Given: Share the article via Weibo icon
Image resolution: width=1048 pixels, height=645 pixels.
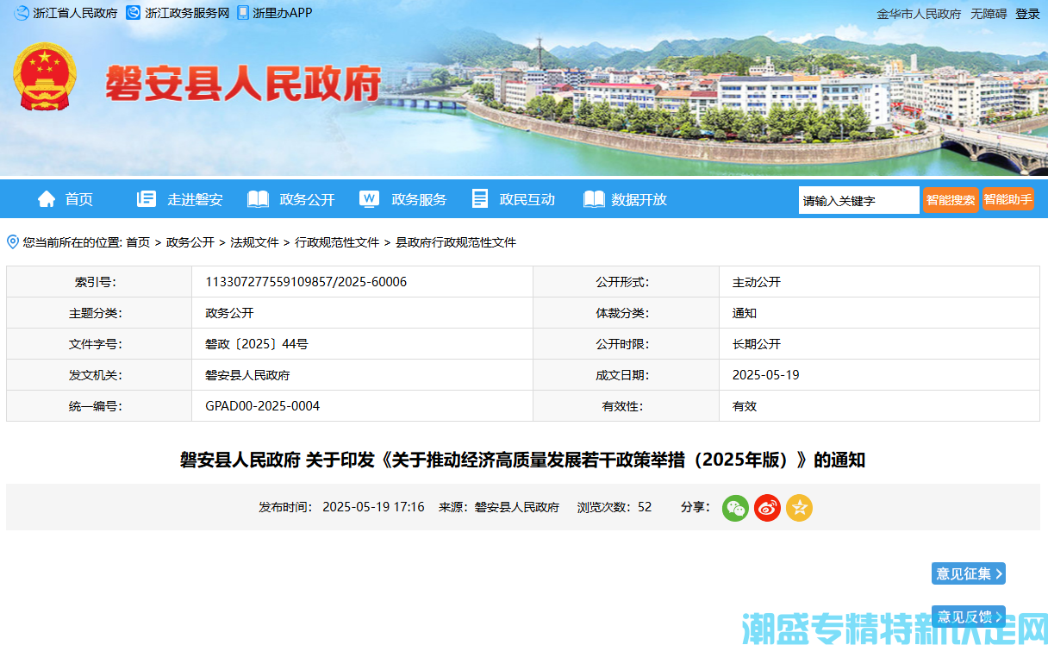Looking at the screenshot, I should 767,508.
